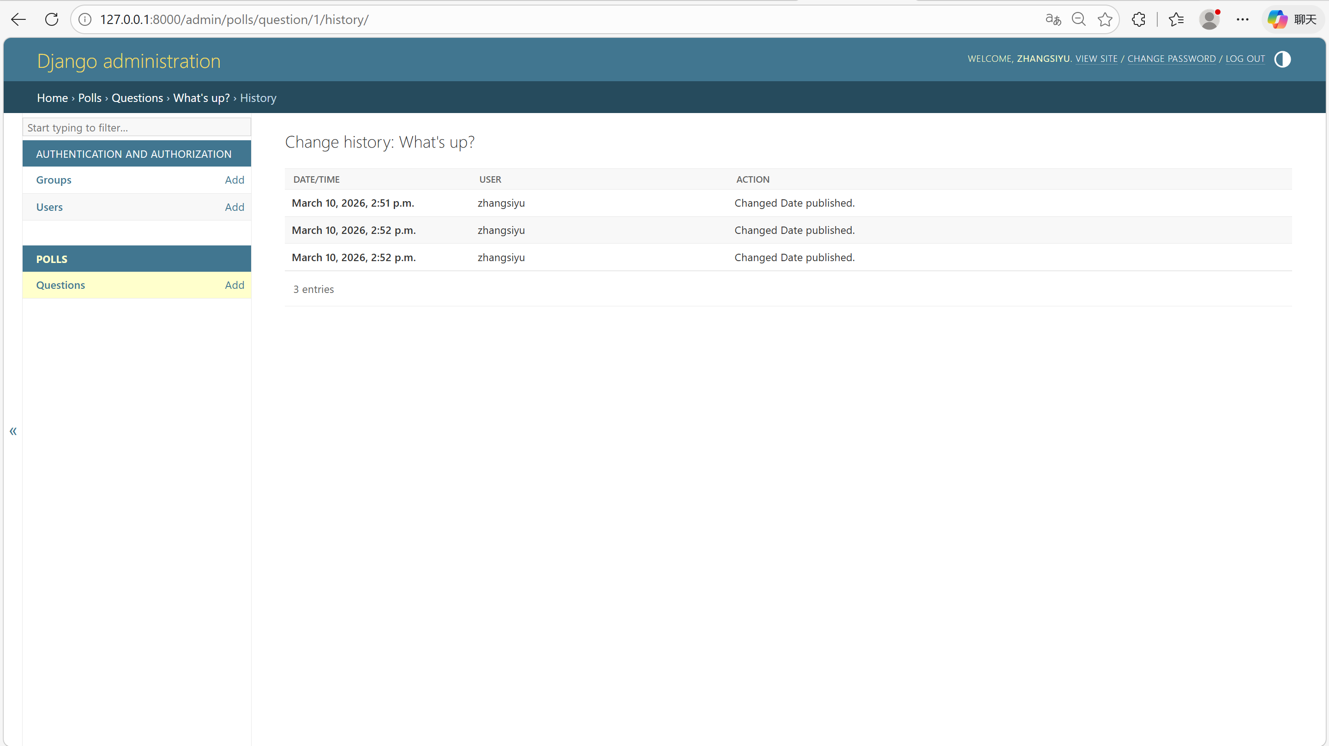Click the LOG OUT link
This screenshot has width=1329, height=746.
point(1245,59)
